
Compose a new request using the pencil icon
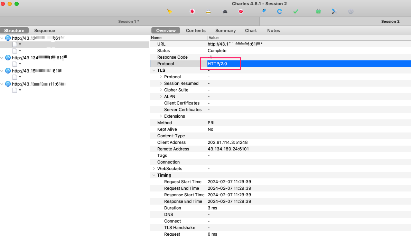263,11
